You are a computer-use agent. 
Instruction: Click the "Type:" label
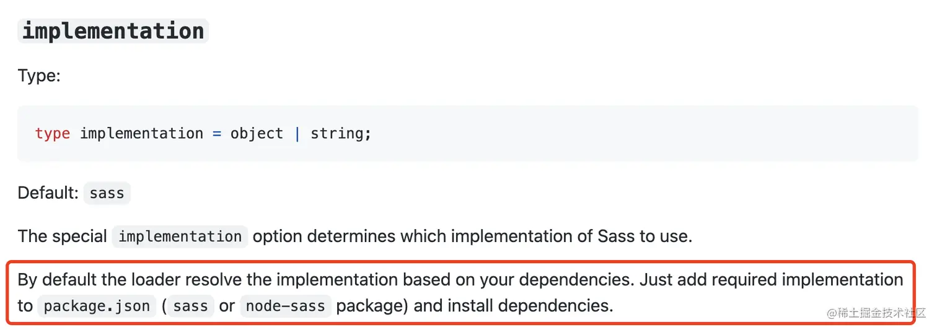point(39,77)
